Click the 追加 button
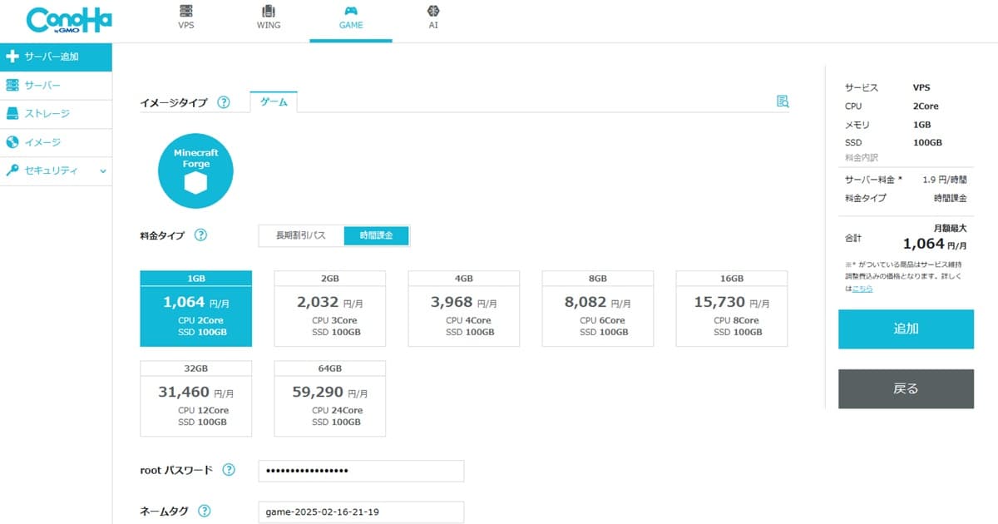This screenshot has height=524, width=998. 906,329
